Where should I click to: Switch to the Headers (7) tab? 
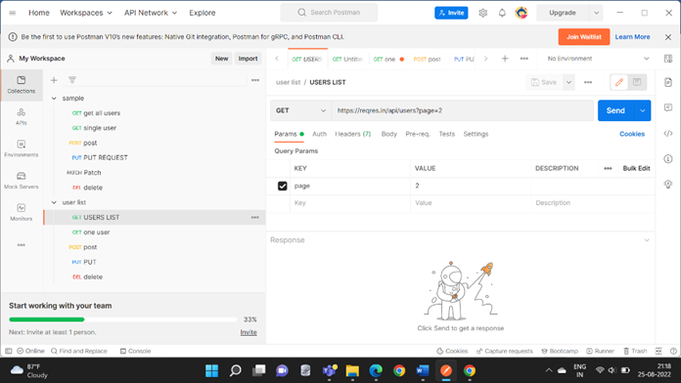[352, 134]
